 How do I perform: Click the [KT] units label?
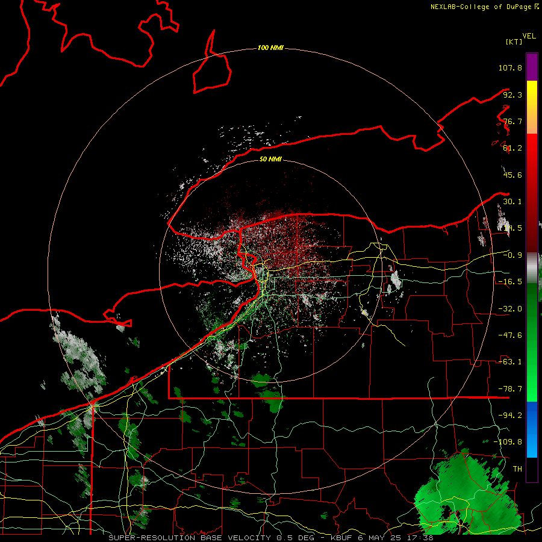tap(514, 42)
